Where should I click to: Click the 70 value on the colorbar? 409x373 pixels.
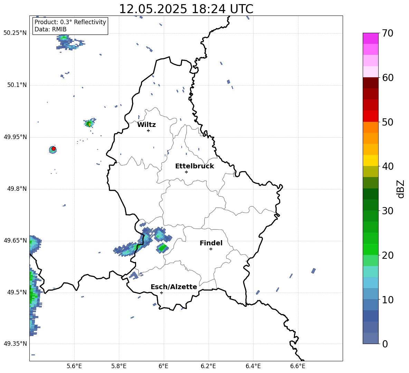click(x=388, y=33)
